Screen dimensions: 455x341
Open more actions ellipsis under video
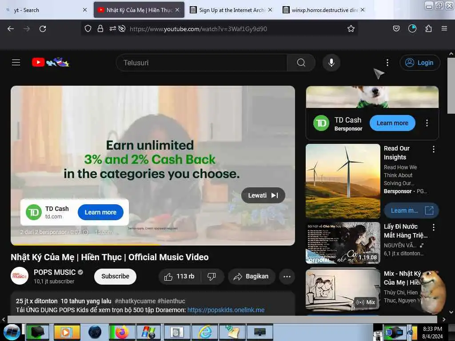(x=287, y=276)
